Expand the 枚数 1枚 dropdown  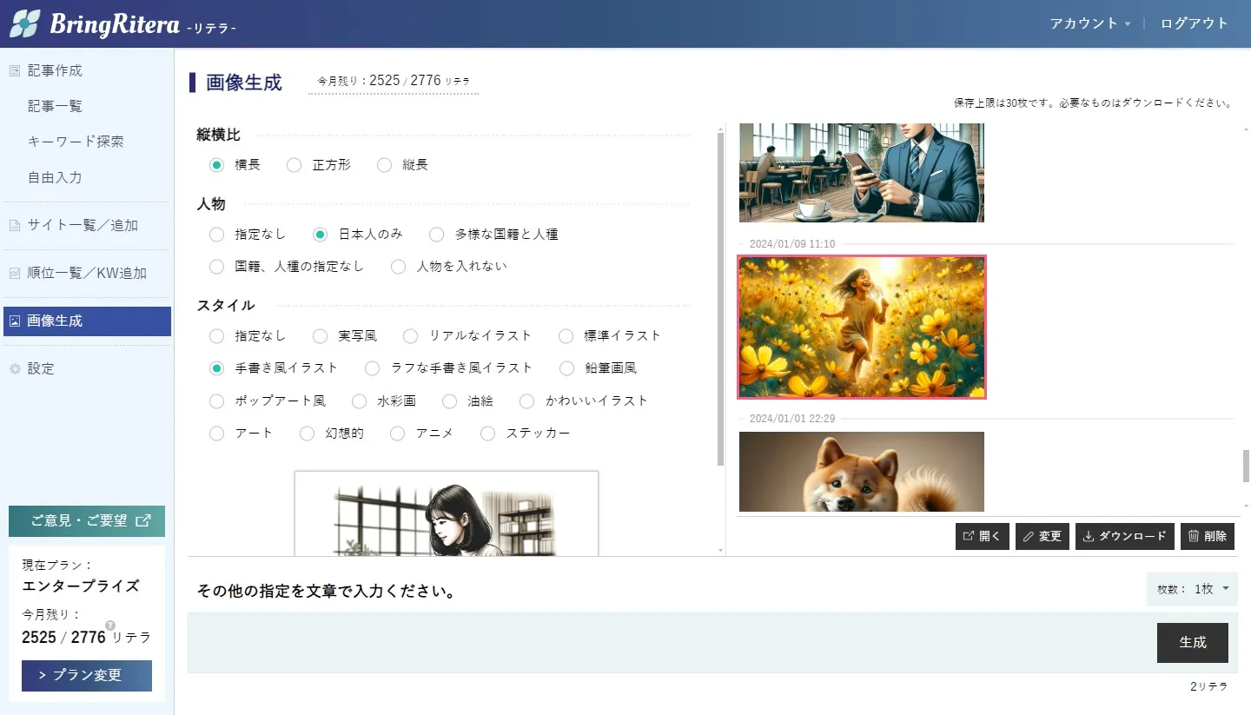pos(1192,589)
